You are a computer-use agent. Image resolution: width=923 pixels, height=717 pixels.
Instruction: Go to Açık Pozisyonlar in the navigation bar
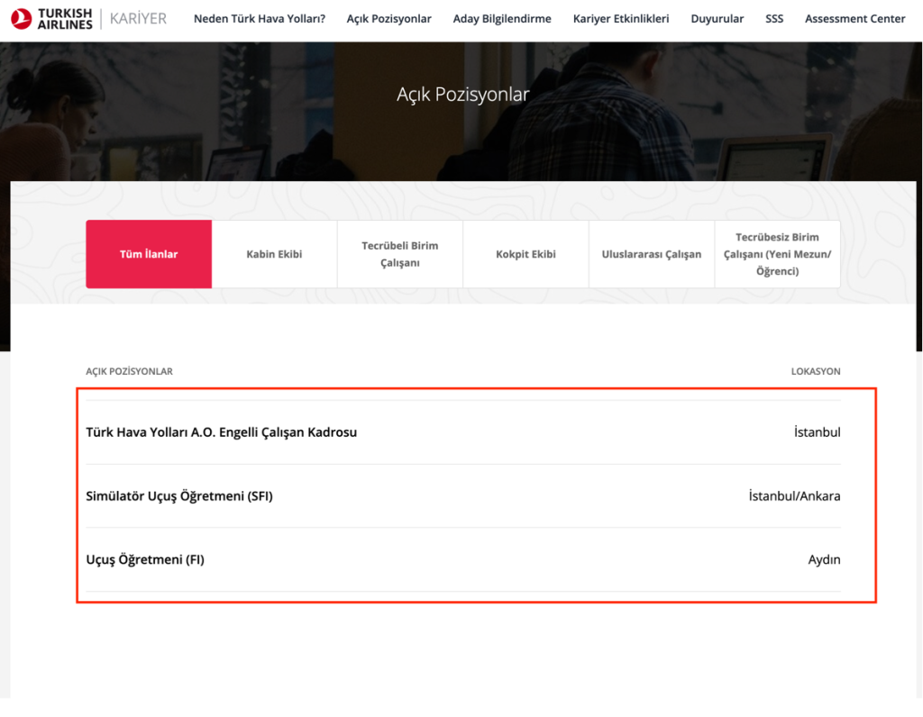388,19
